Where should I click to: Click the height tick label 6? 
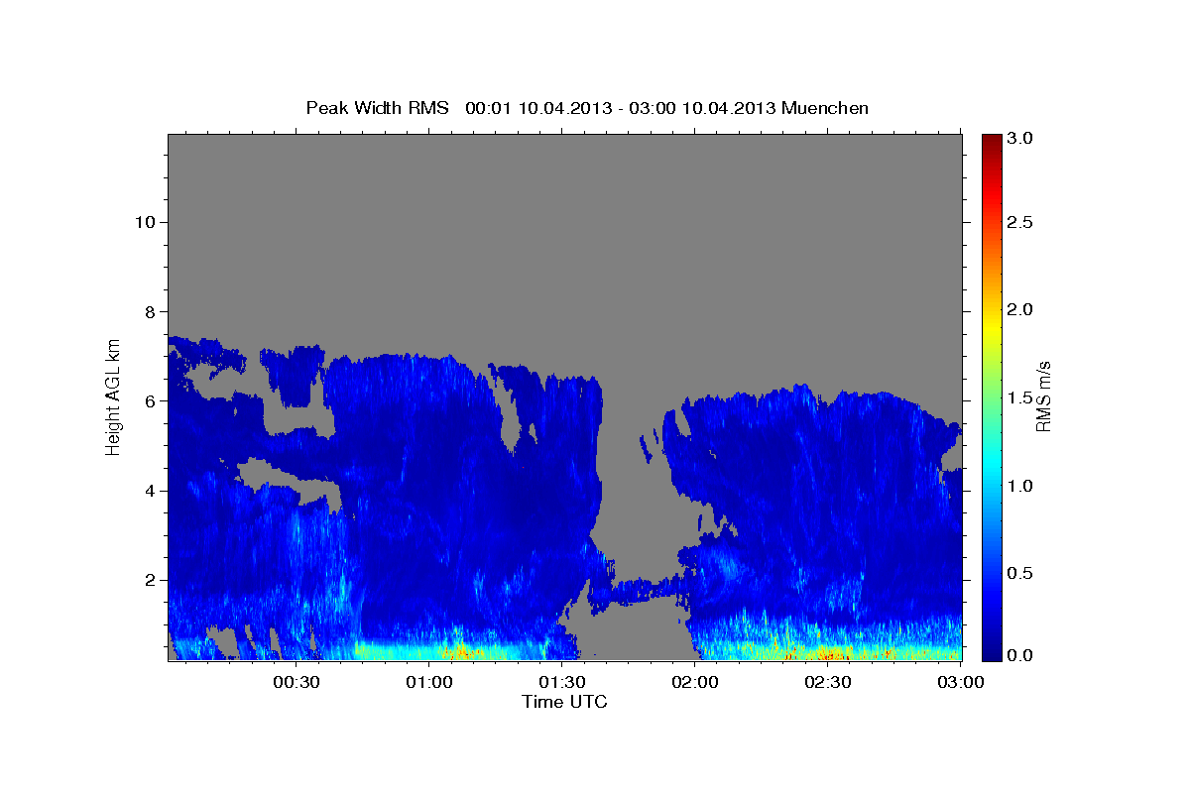(x=151, y=400)
